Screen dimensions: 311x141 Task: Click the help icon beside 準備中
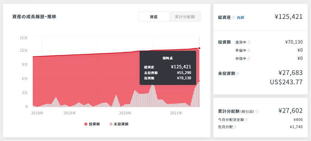(249, 51)
